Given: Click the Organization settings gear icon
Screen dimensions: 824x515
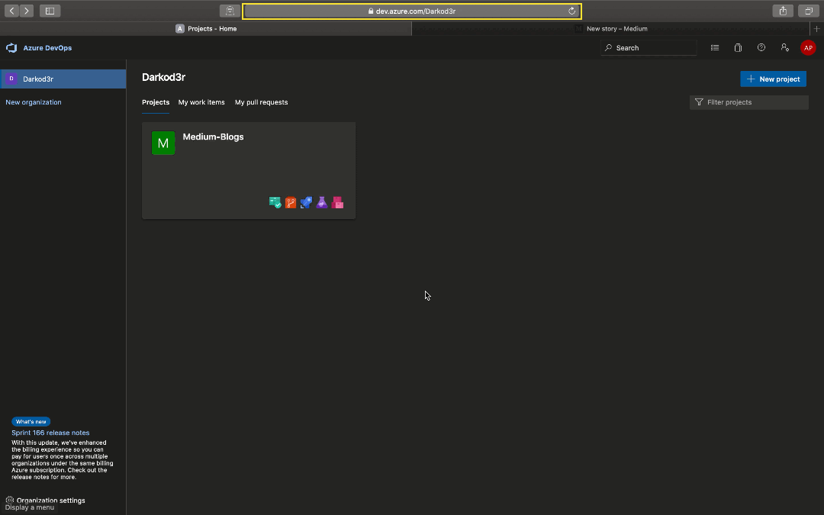Looking at the screenshot, I should [9, 501].
